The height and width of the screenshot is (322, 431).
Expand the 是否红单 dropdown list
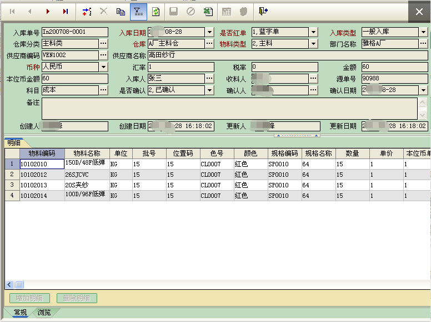point(313,32)
